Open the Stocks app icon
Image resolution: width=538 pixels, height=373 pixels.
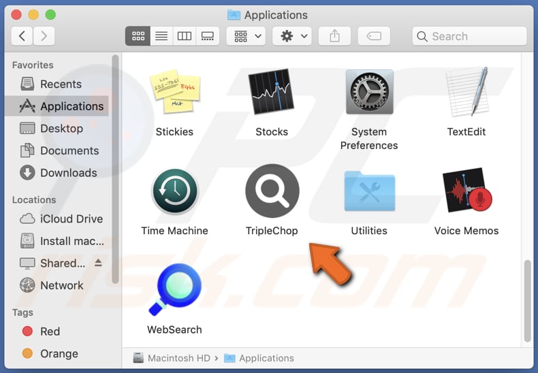pos(272,91)
